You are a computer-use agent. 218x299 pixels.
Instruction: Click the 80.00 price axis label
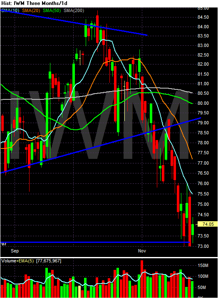point(203,103)
